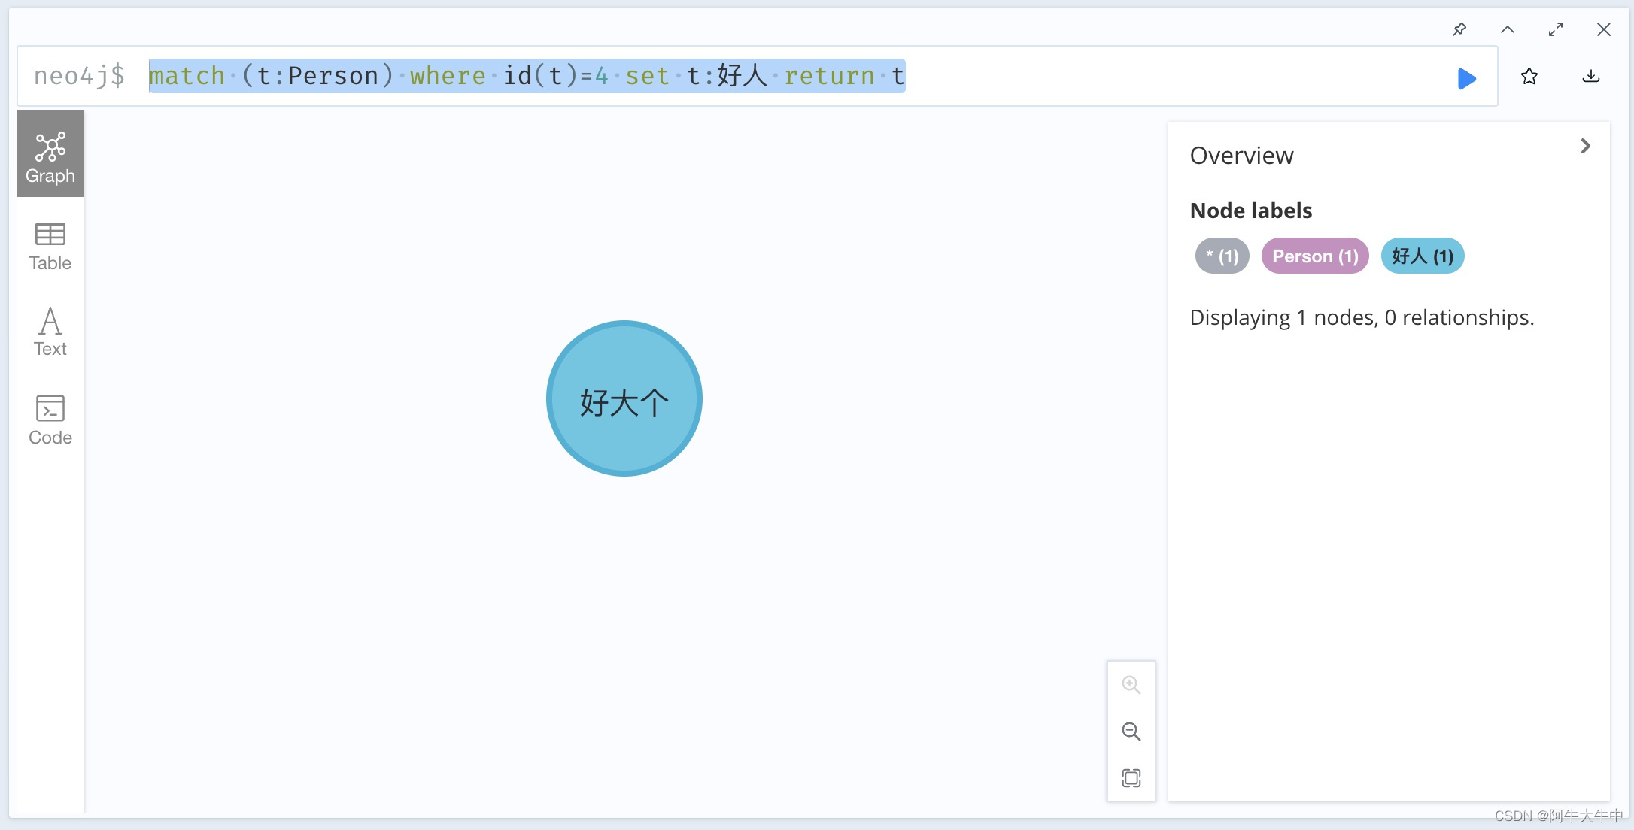Viewport: 1634px width, 830px height.
Task: Expand frame to fullscreen
Action: [1556, 29]
